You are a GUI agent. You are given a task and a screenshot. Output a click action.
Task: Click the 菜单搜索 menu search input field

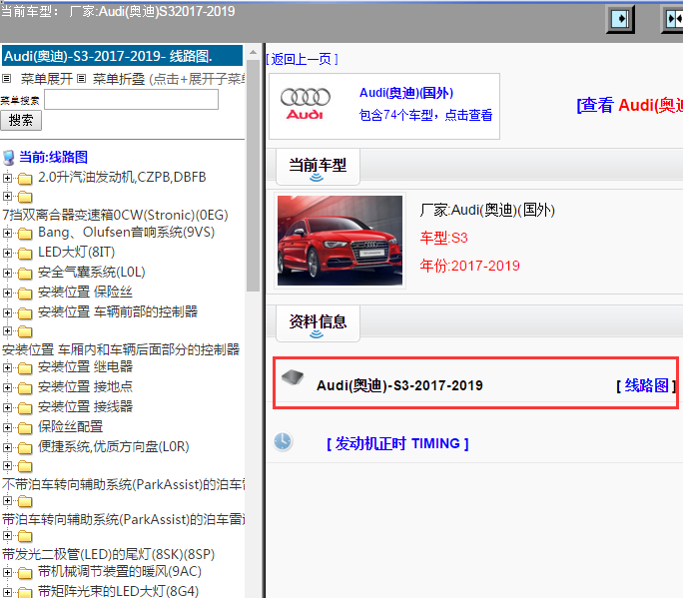[131, 100]
